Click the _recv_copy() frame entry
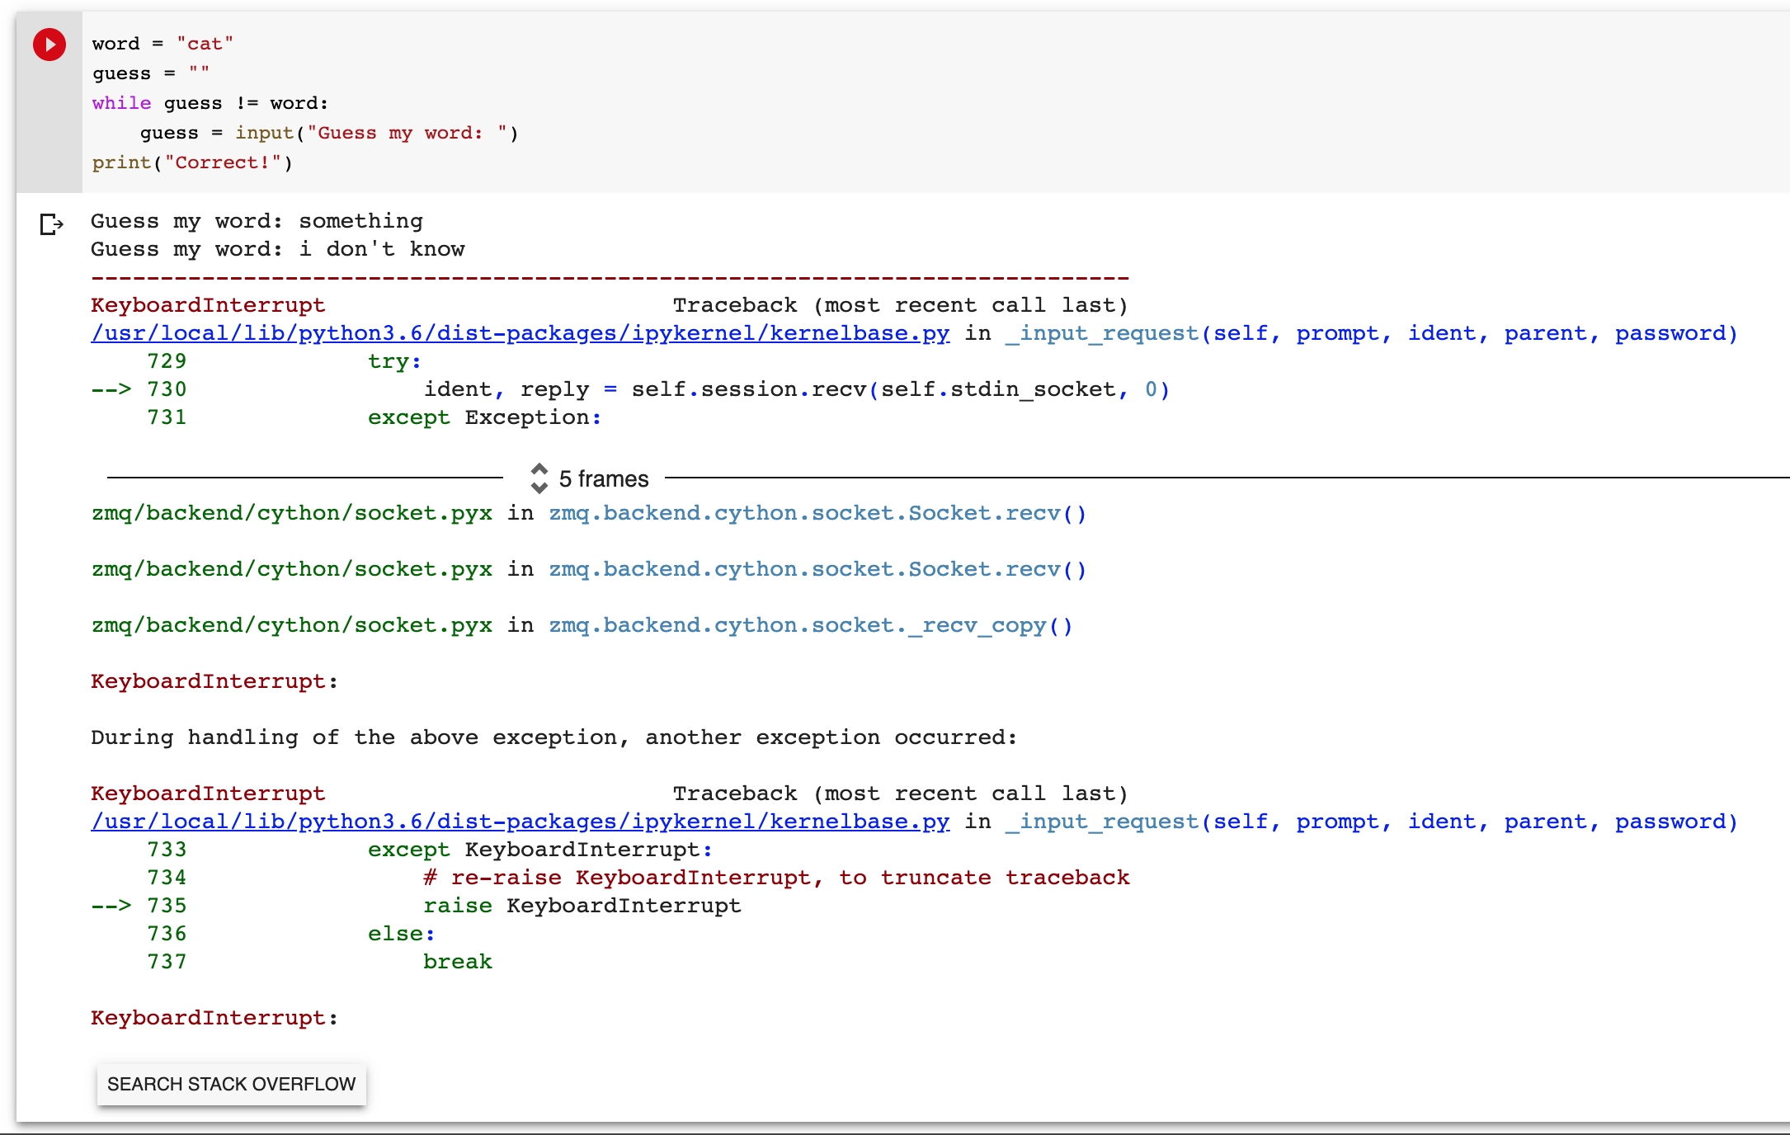1790x1135 pixels. (810, 625)
